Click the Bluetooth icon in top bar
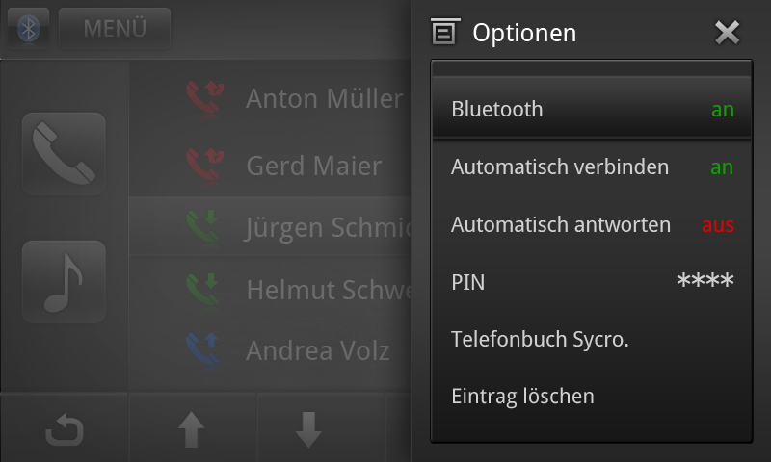 click(x=30, y=29)
